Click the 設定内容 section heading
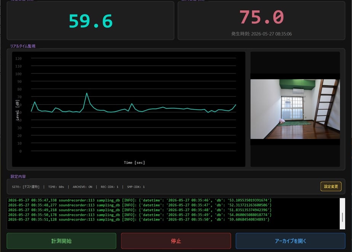 [x=18, y=177]
